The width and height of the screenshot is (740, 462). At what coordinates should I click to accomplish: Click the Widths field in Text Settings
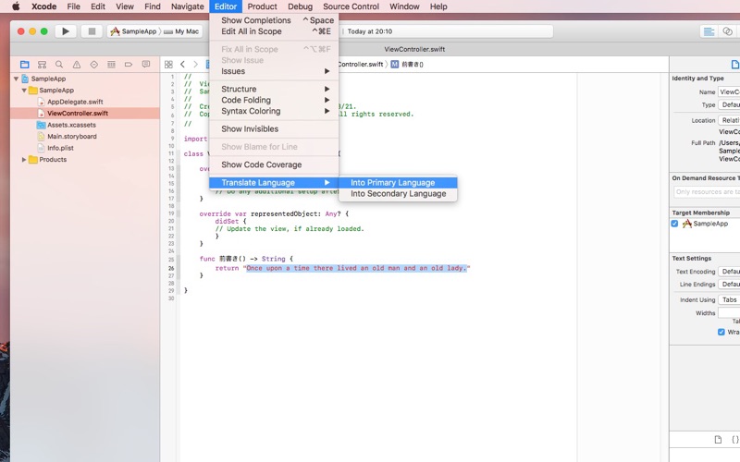coord(729,313)
